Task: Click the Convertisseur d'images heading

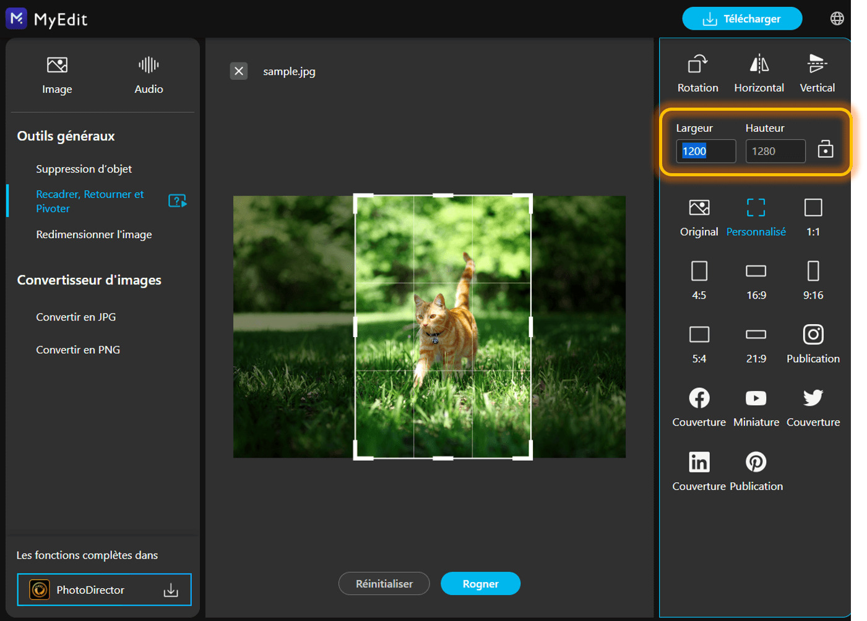Action: click(x=89, y=280)
